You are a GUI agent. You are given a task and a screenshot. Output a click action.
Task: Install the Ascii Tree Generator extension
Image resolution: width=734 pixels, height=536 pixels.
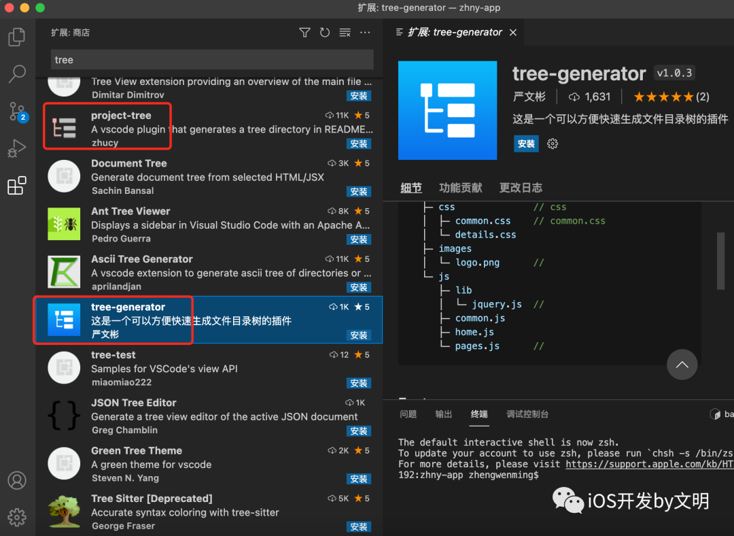(x=359, y=287)
